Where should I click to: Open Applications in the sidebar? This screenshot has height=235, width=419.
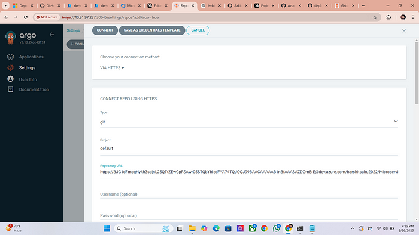pos(31,57)
